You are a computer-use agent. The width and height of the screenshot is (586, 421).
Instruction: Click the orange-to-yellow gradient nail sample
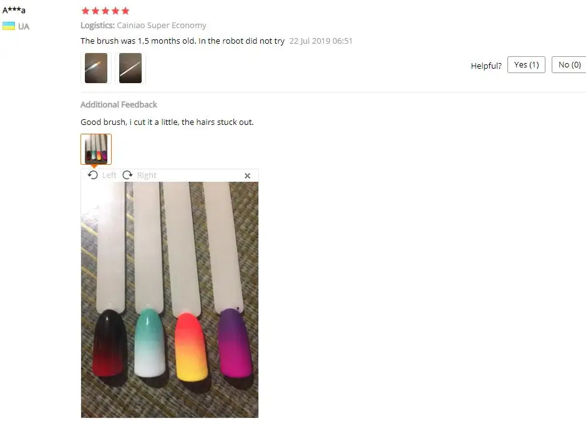click(191, 347)
